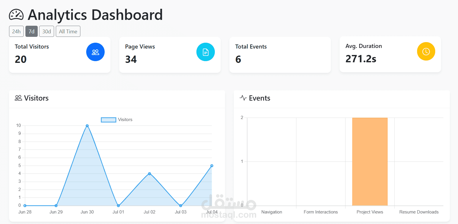Click the Jul 03 data point at 0
458x224 pixels.
[181, 206]
